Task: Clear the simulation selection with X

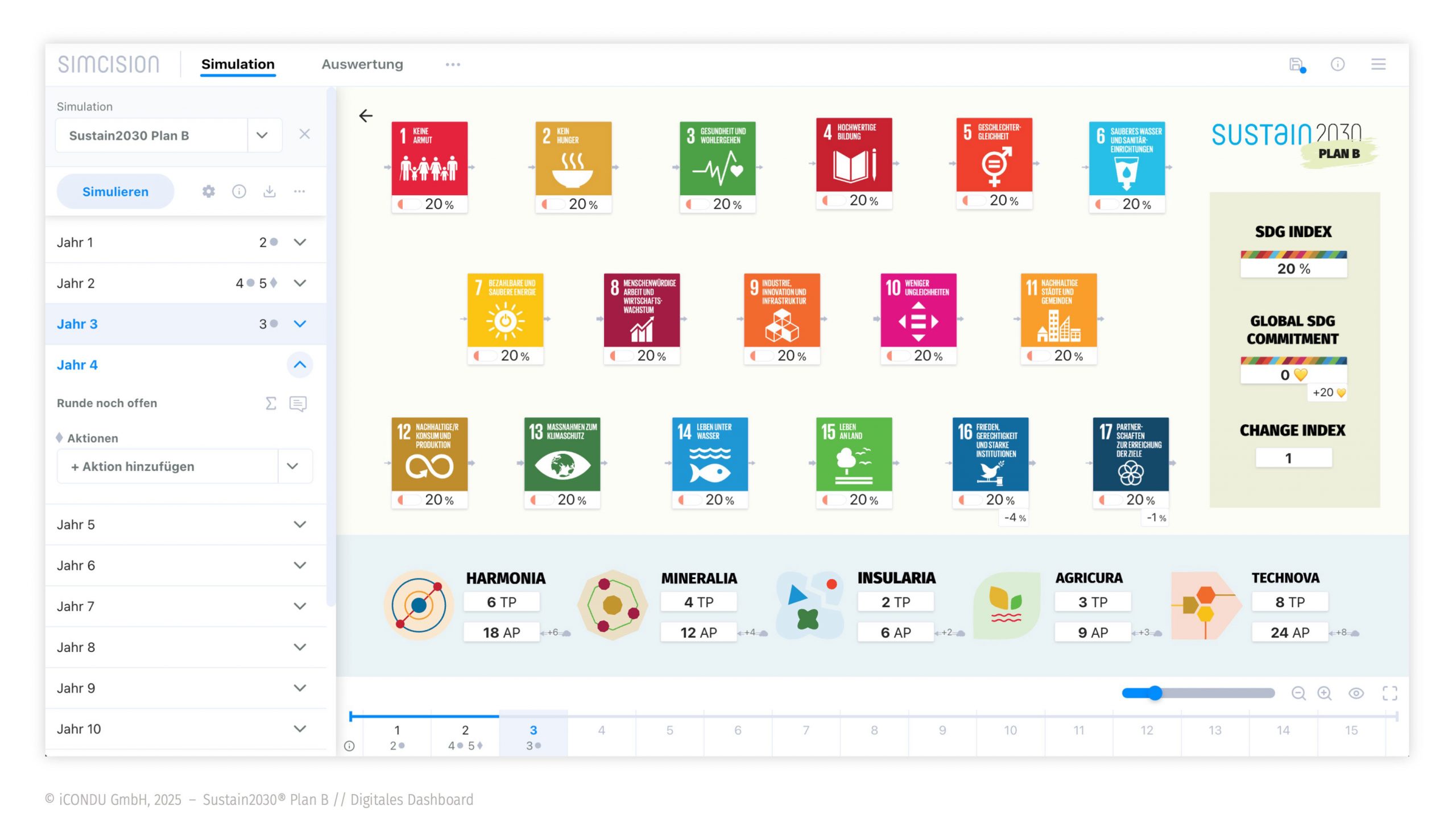Action: point(304,134)
